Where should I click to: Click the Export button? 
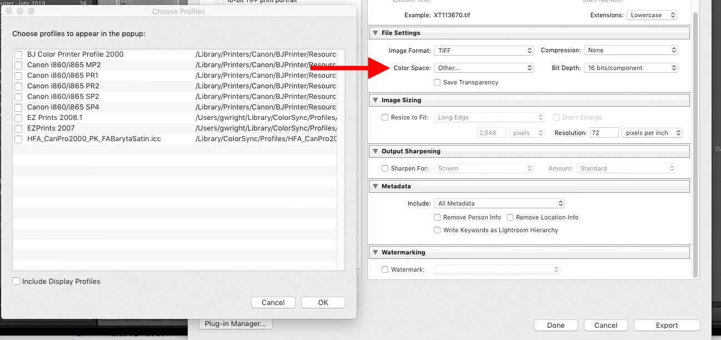click(667, 326)
